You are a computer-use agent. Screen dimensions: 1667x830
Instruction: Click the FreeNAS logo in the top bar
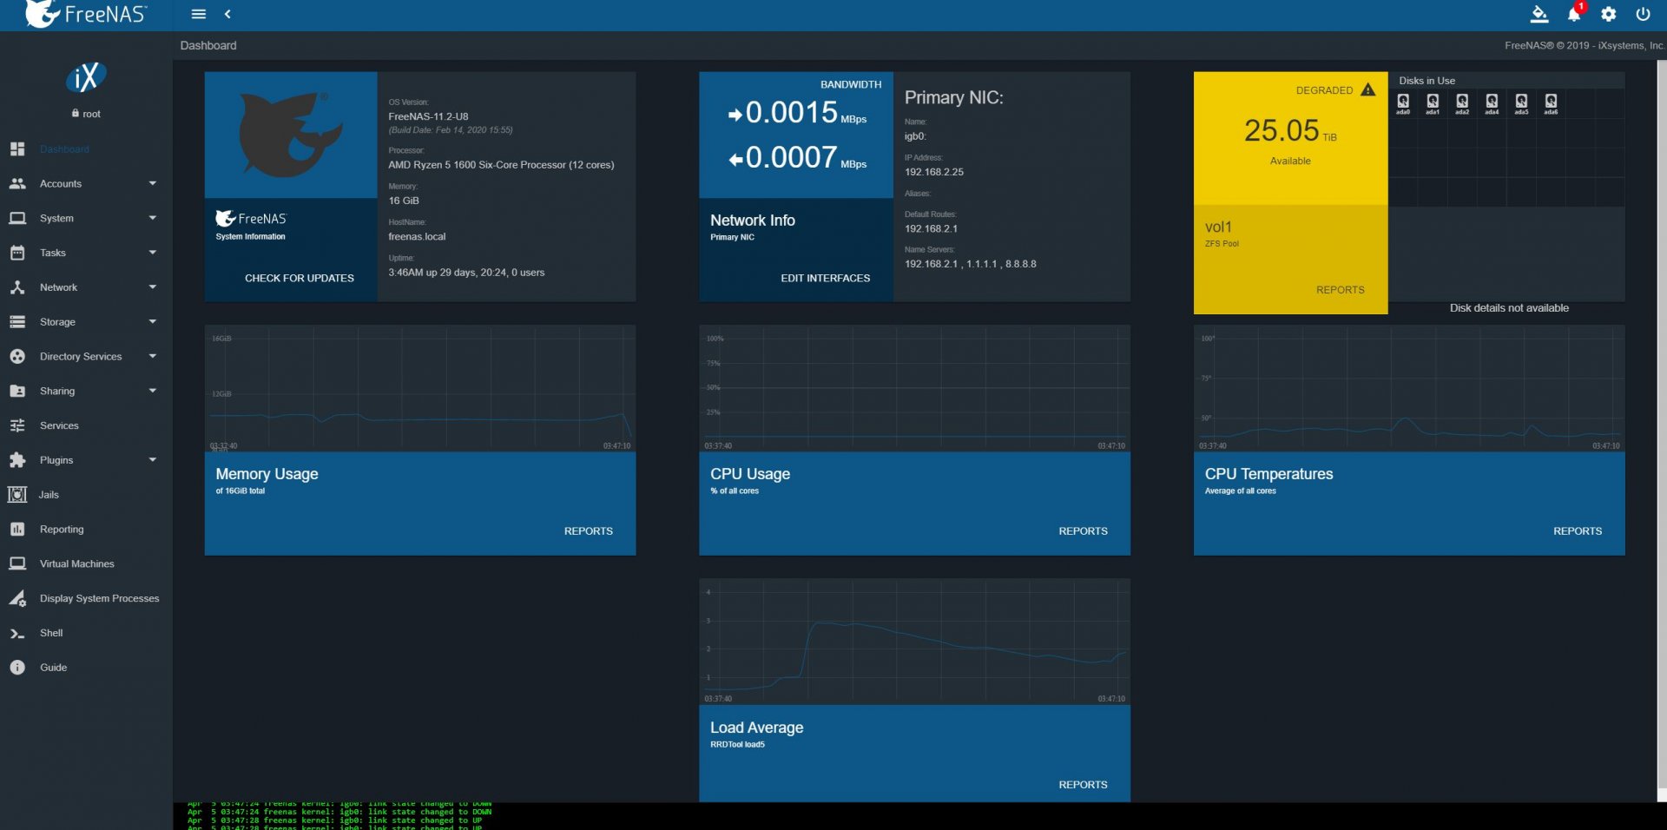click(86, 14)
